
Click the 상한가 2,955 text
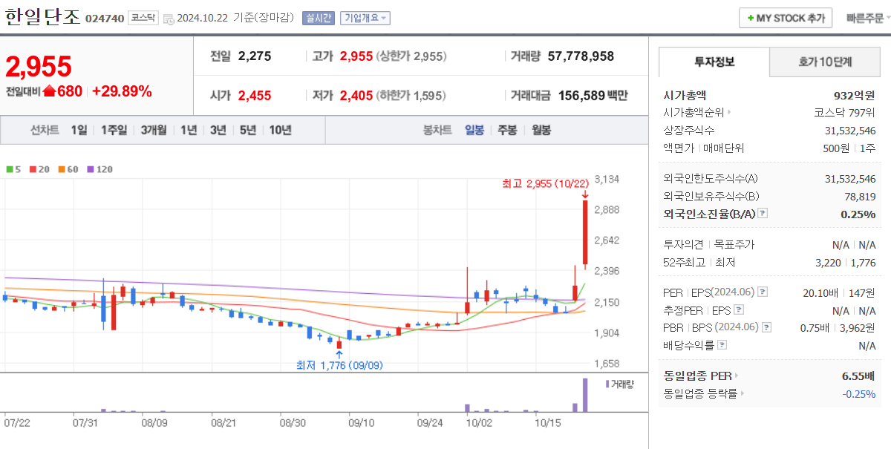[411, 56]
